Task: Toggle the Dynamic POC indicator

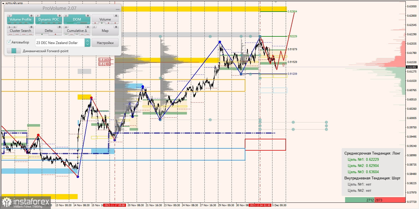Action: (49, 19)
